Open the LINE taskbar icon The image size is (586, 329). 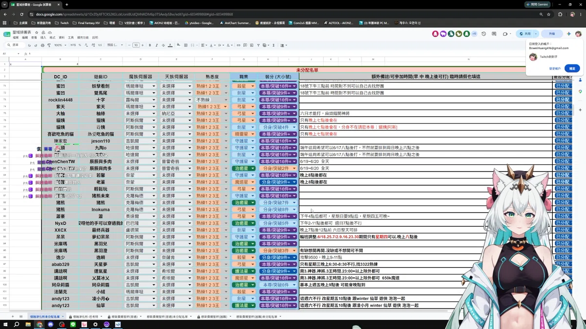(x=73, y=324)
